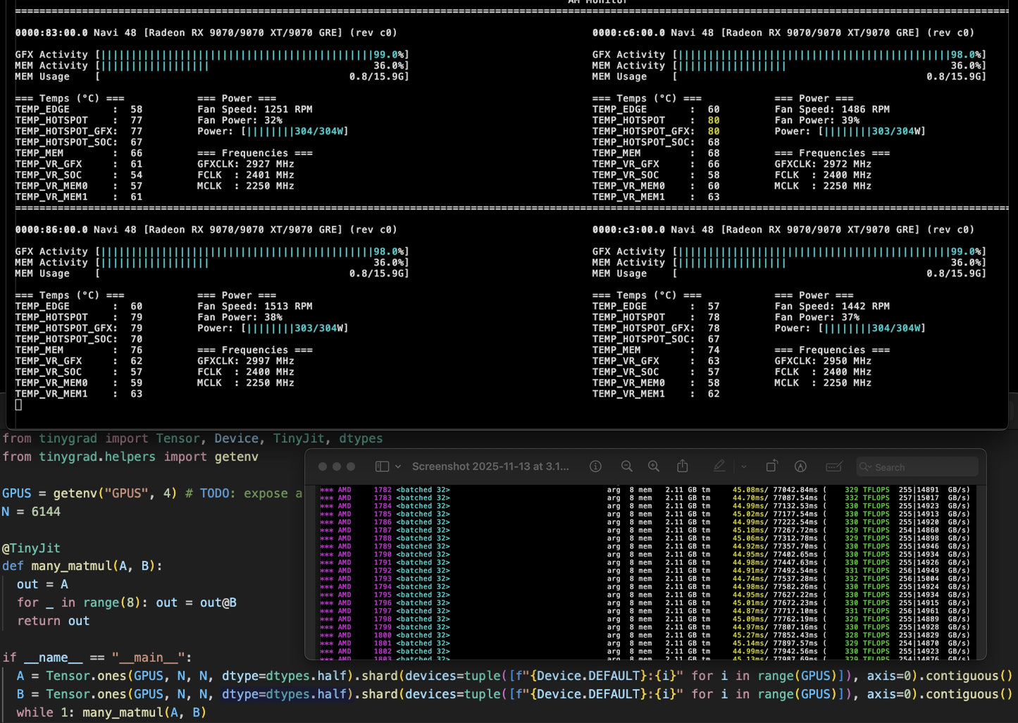1018x723 pixels.
Task: Click the GFX Activity bar for GPU 0000:83:00.0
Action: click(236, 55)
